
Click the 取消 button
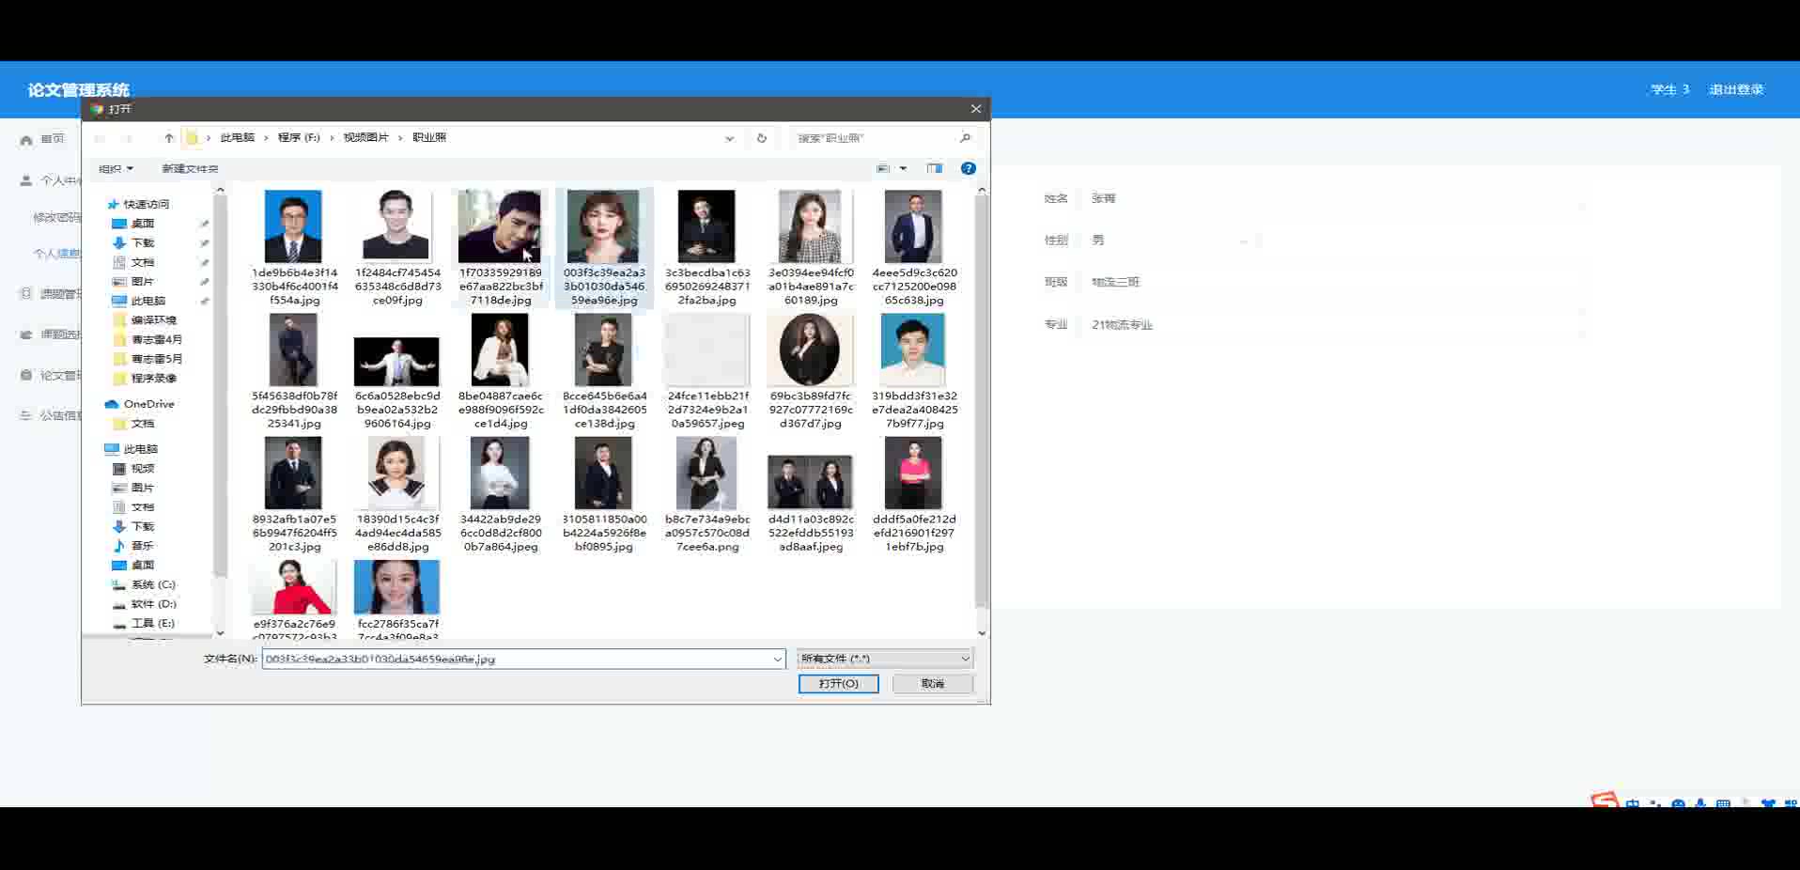coord(933,684)
